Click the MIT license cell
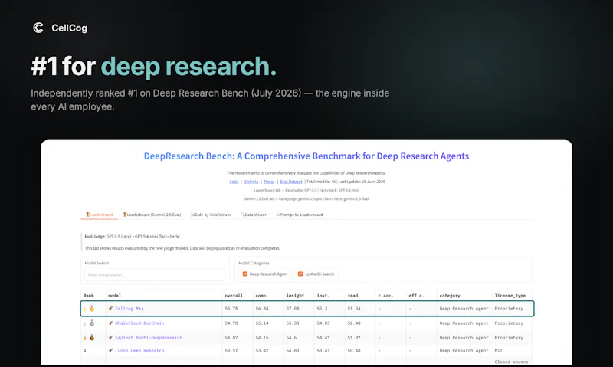The image size is (613, 367). (x=499, y=351)
